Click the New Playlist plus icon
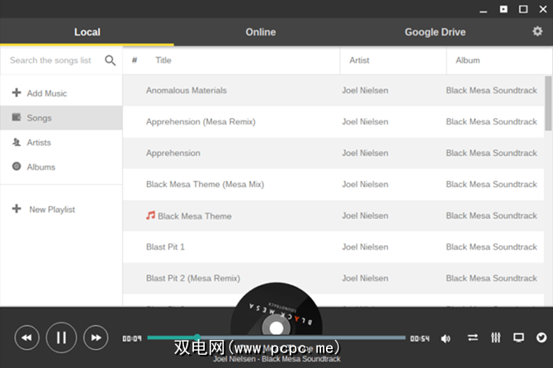Image resolution: width=553 pixels, height=368 pixels. pos(17,209)
